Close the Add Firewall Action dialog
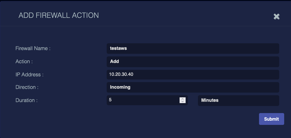Image resolution: width=291 pixels, height=138 pixels. tap(276, 17)
